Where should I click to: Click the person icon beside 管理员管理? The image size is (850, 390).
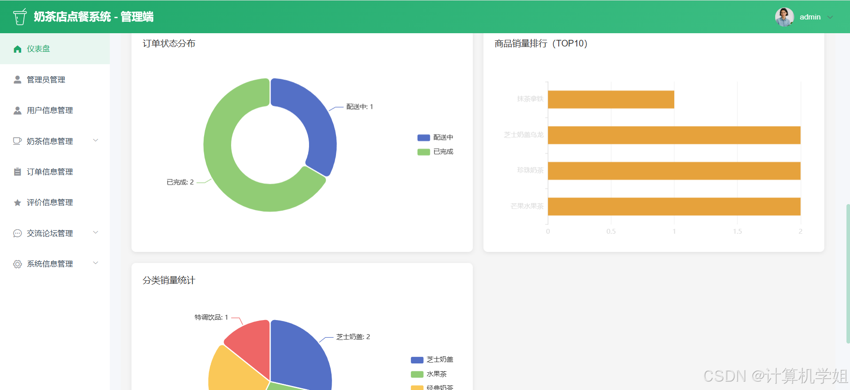point(18,80)
